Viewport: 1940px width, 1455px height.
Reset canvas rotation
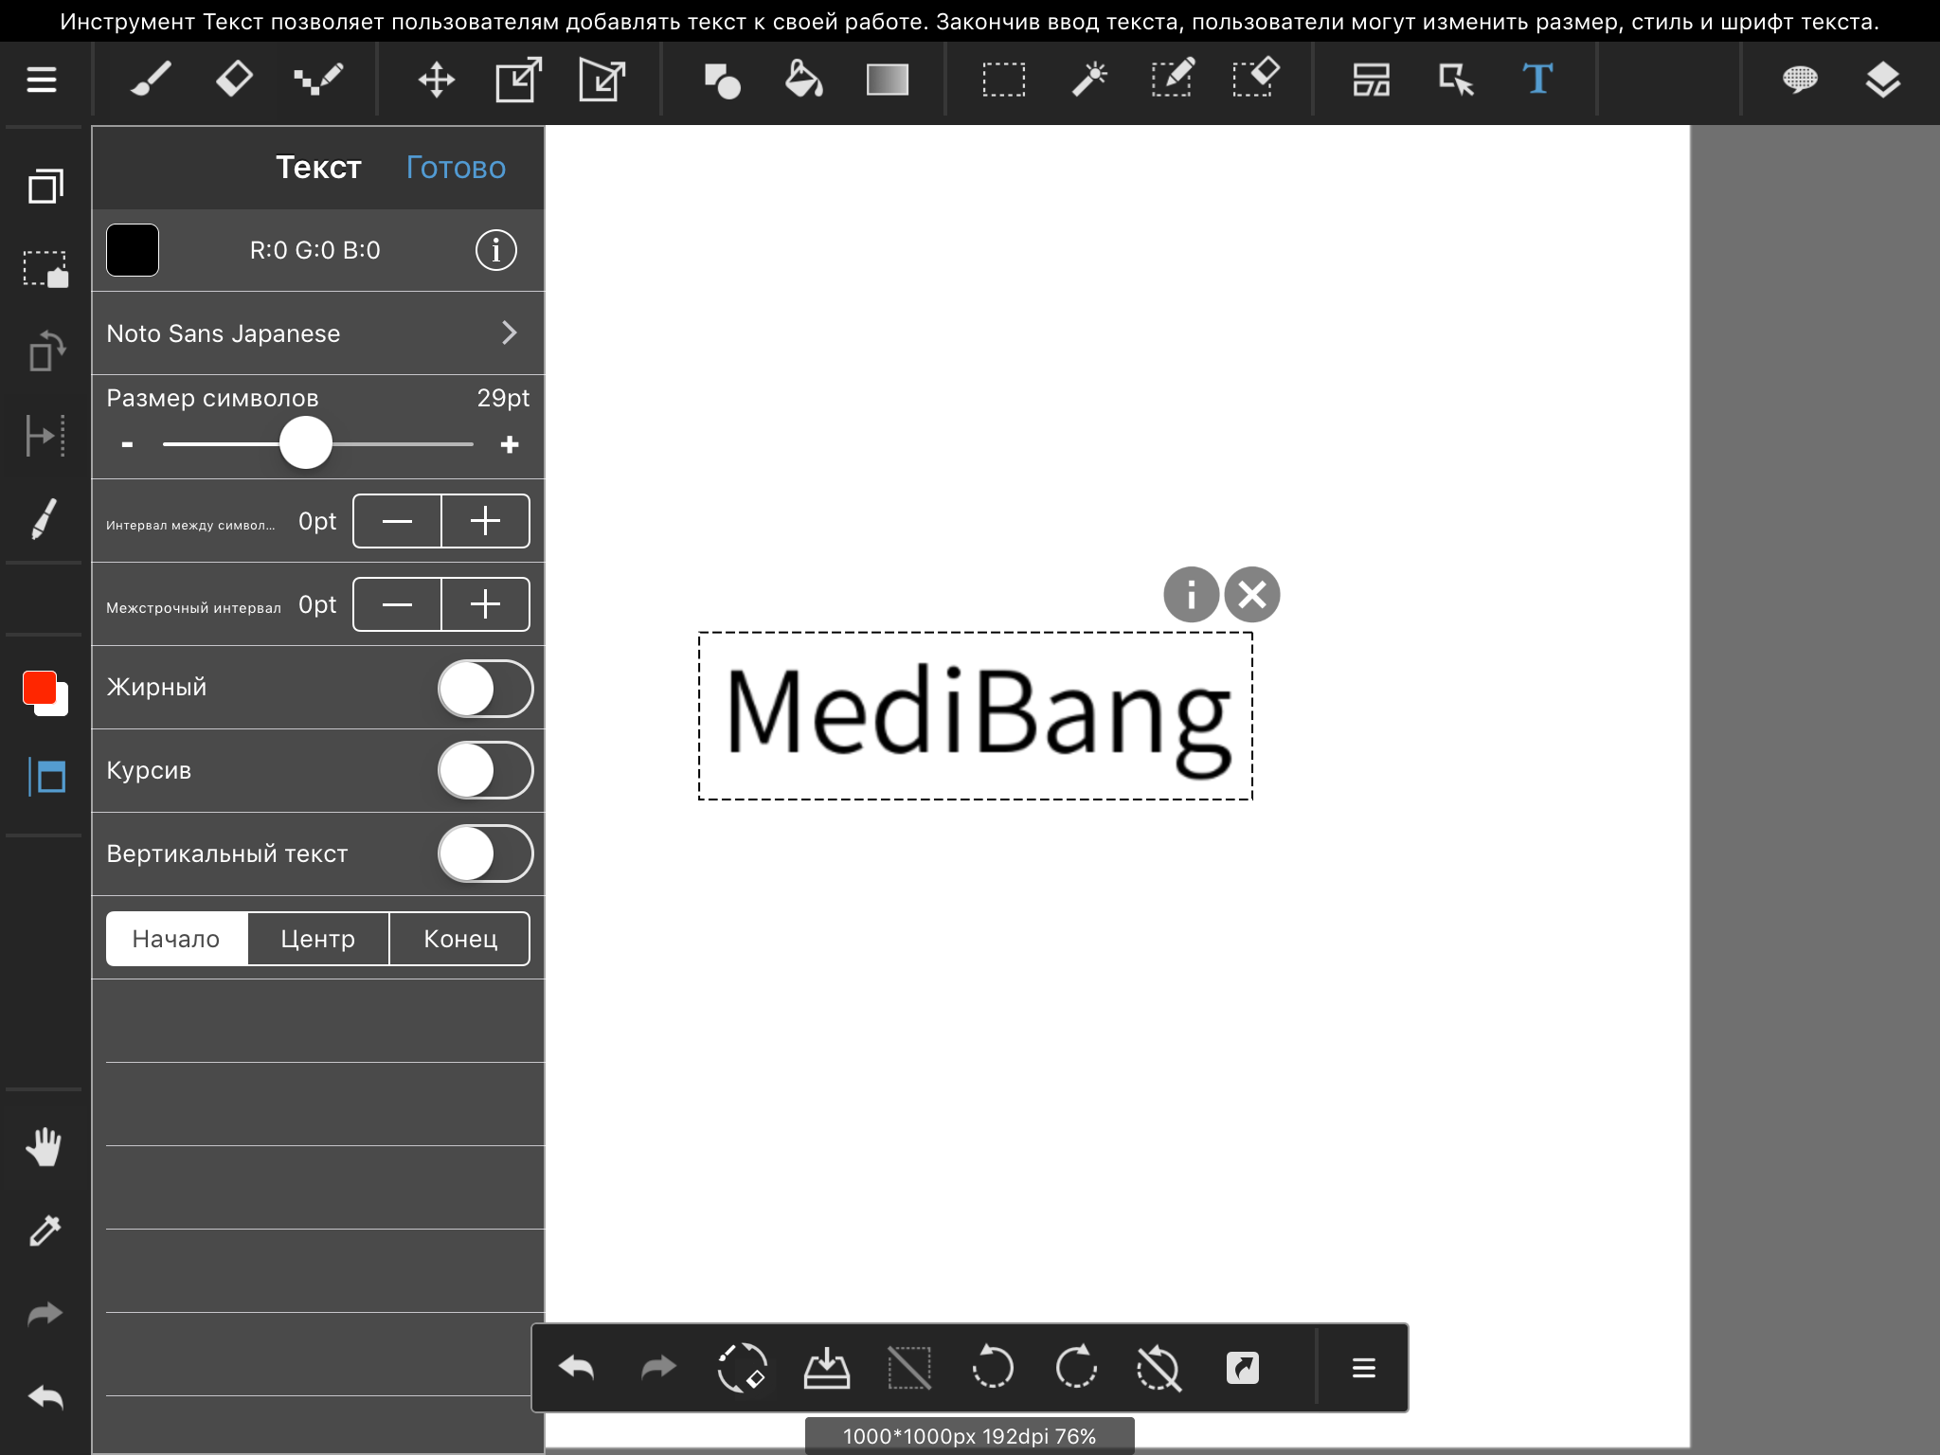[1159, 1368]
